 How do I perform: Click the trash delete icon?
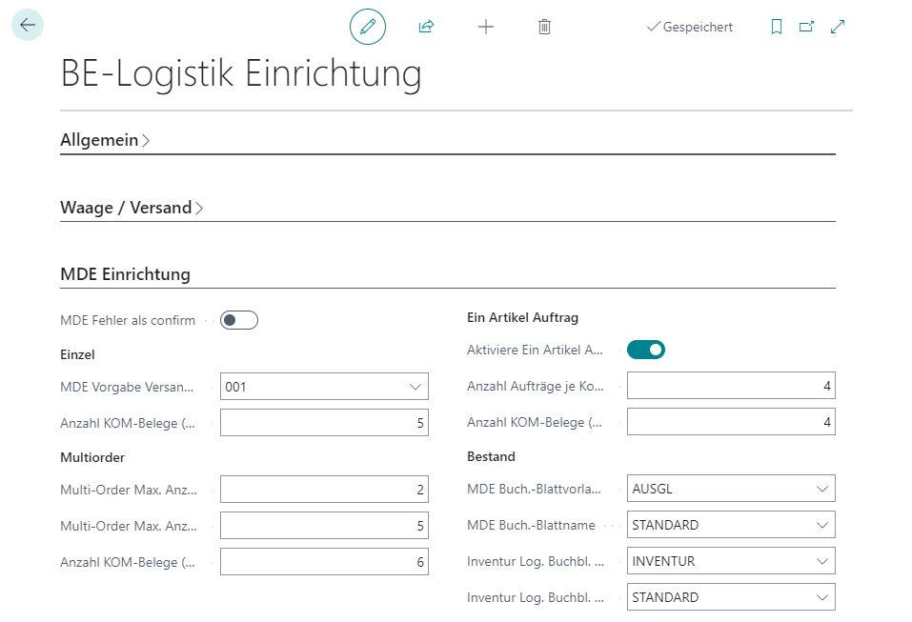point(545,27)
